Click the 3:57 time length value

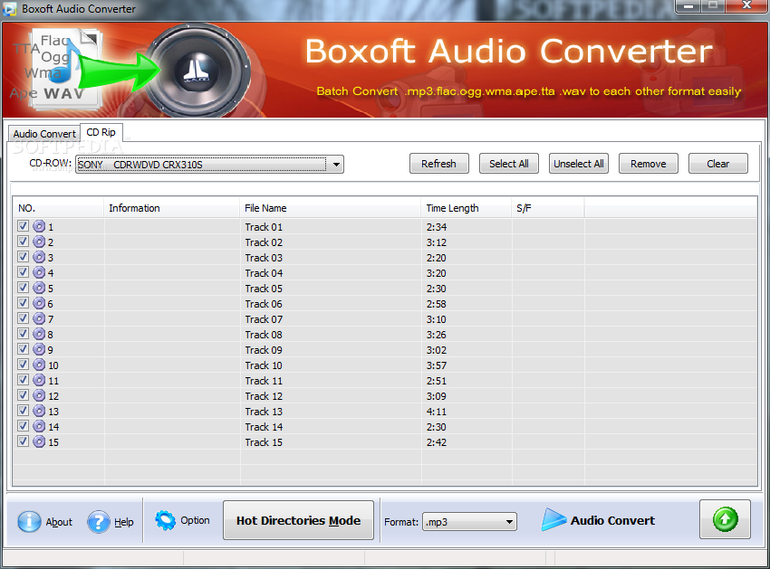[x=437, y=365]
